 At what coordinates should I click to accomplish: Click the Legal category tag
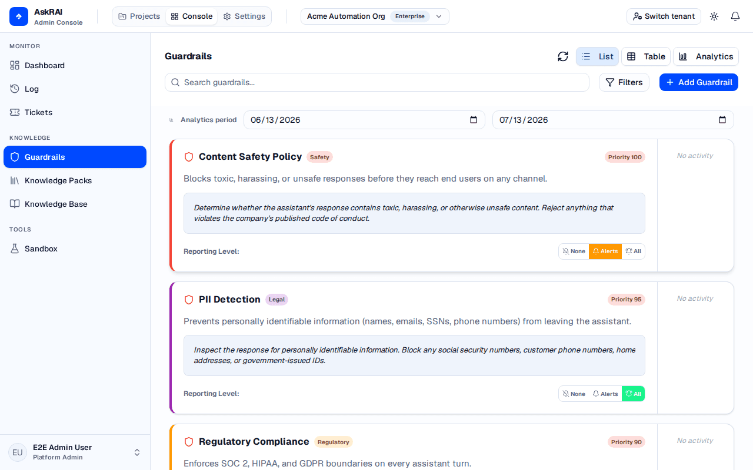pos(276,300)
